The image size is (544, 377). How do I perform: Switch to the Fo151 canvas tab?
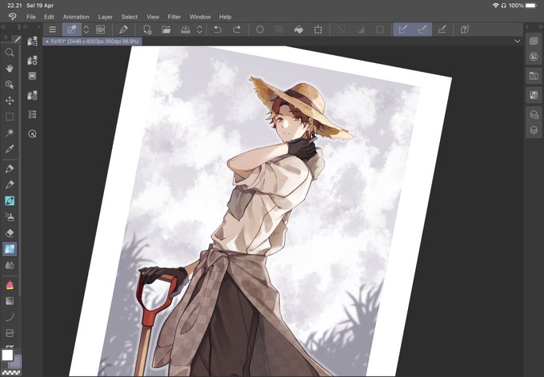click(x=92, y=42)
